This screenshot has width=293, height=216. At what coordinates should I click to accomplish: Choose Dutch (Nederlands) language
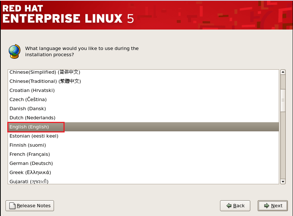coord(32,117)
